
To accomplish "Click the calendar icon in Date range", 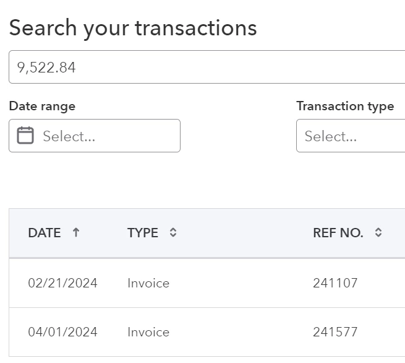I will (x=25, y=135).
